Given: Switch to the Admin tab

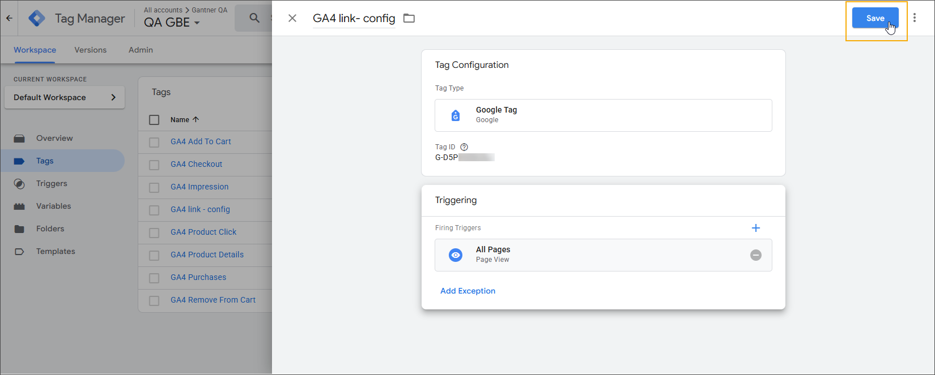Looking at the screenshot, I should click(141, 50).
